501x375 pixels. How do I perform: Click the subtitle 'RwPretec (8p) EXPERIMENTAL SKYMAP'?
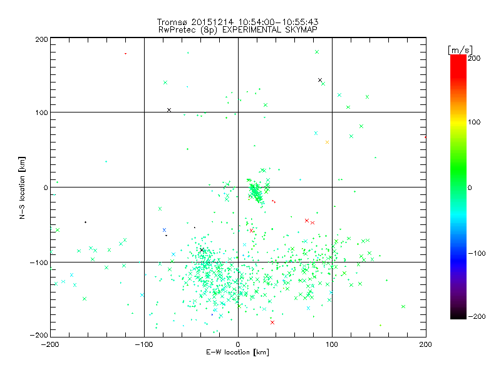pos(237,30)
